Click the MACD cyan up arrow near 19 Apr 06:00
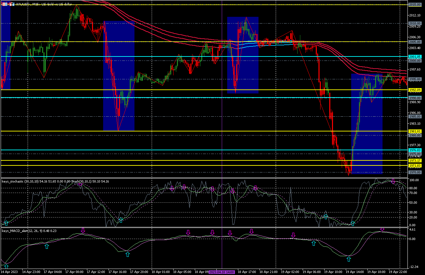Screen dimensions: 425x275 pyautogui.click(x=314, y=243)
